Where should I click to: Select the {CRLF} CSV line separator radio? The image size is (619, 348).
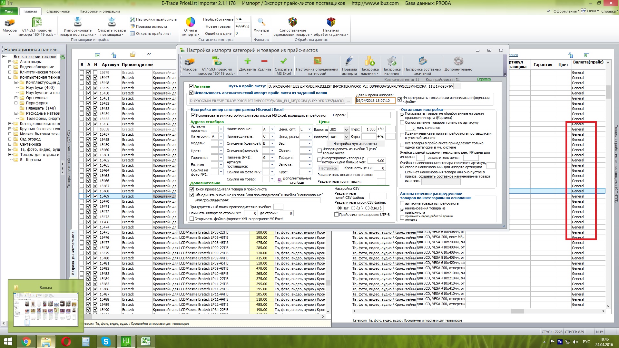tap(367, 208)
